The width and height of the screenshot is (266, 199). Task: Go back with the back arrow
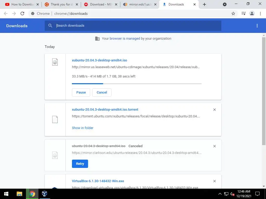click(x=6, y=13)
